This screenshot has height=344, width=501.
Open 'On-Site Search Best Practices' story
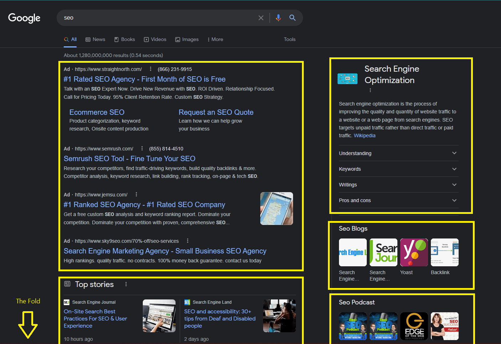coord(95,319)
